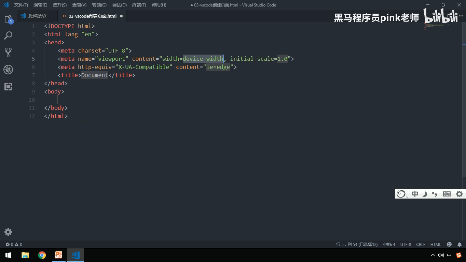Viewport: 466px width, 262px height.
Task: Open the Windows Start button
Action: [8, 255]
